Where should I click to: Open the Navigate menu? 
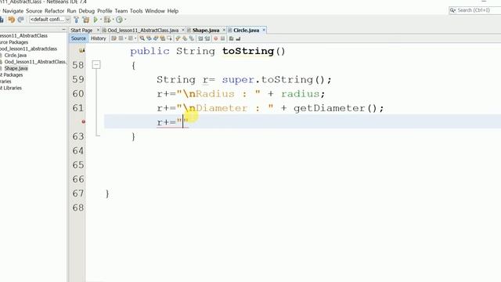[x=13, y=11]
